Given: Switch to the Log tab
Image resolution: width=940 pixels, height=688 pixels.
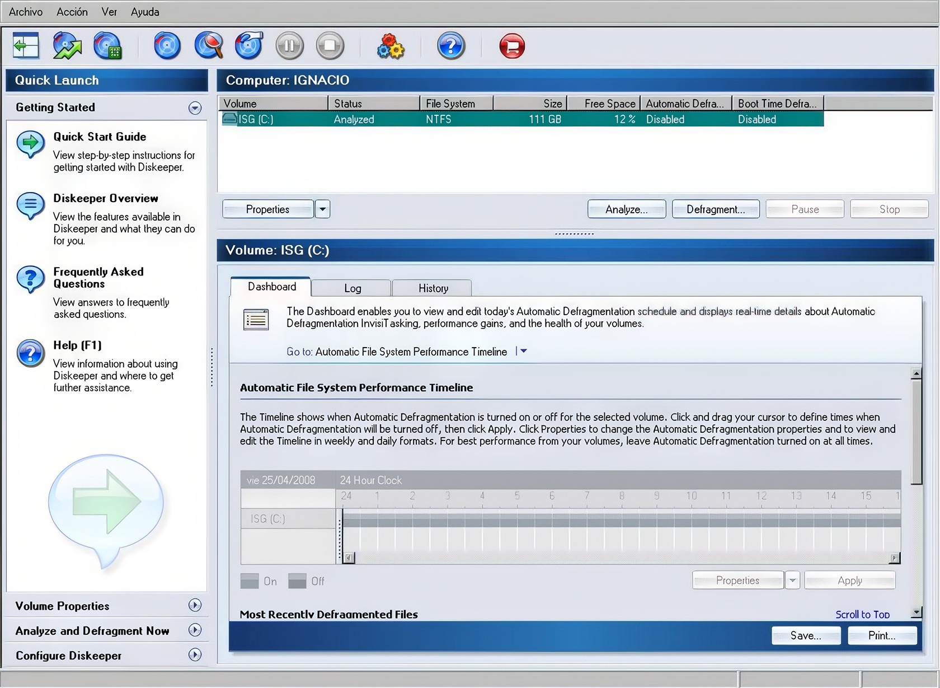Looking at the screenshot, I should point(352,288).
